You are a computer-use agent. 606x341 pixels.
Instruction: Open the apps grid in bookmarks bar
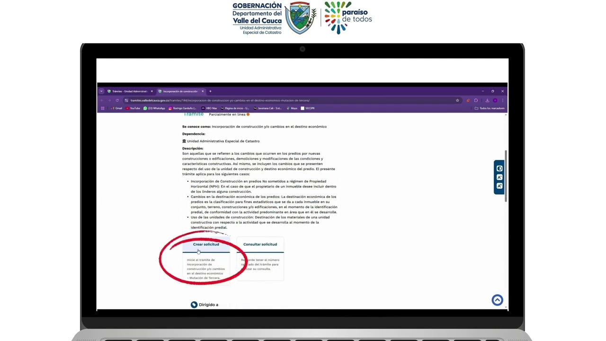[103, 108]
